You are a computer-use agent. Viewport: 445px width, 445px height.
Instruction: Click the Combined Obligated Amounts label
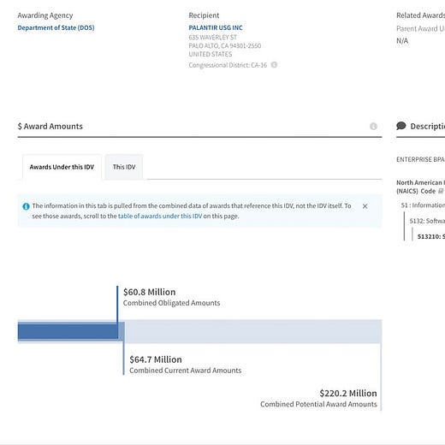tap(171, 303)
